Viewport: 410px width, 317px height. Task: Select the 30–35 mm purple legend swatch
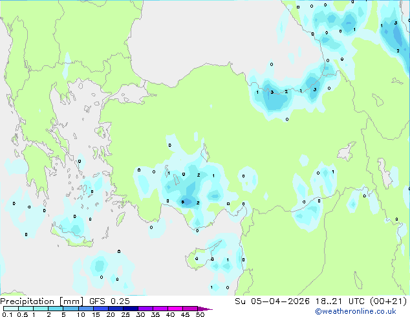(145, 309)
